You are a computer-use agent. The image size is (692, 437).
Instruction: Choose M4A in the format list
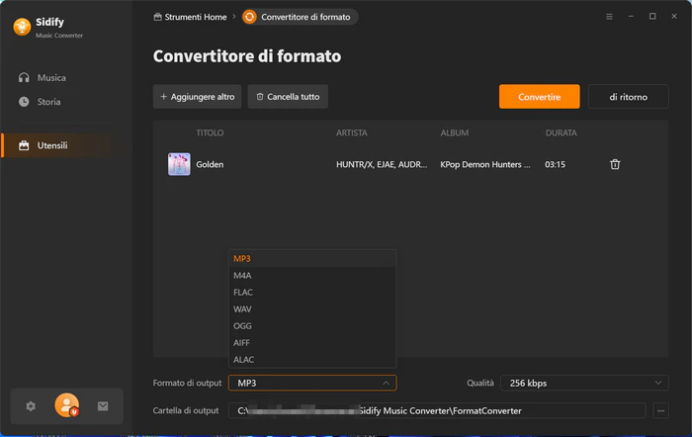pos(312,276)
